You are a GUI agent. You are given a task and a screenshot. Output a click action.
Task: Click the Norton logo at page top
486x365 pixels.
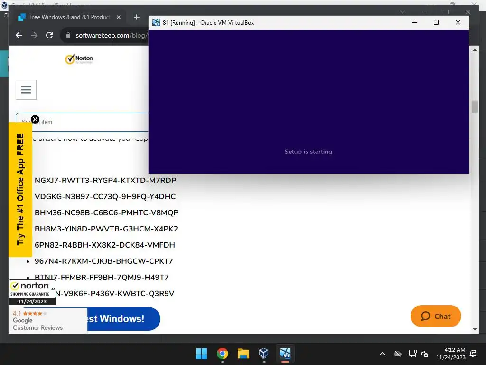(x=79, y=58)
